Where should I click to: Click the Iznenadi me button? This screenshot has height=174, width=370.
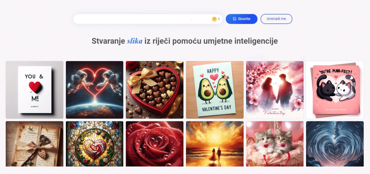(276, 19)
